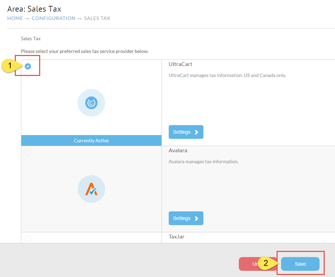The image size is (335, 277).
Task: Click the Currently Active banner
Action: click(x=91, y=141)
